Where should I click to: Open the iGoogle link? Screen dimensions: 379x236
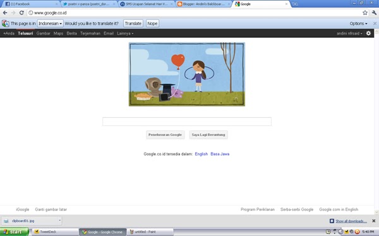[23, 210]
